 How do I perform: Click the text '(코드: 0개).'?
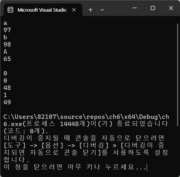(26, 131)
